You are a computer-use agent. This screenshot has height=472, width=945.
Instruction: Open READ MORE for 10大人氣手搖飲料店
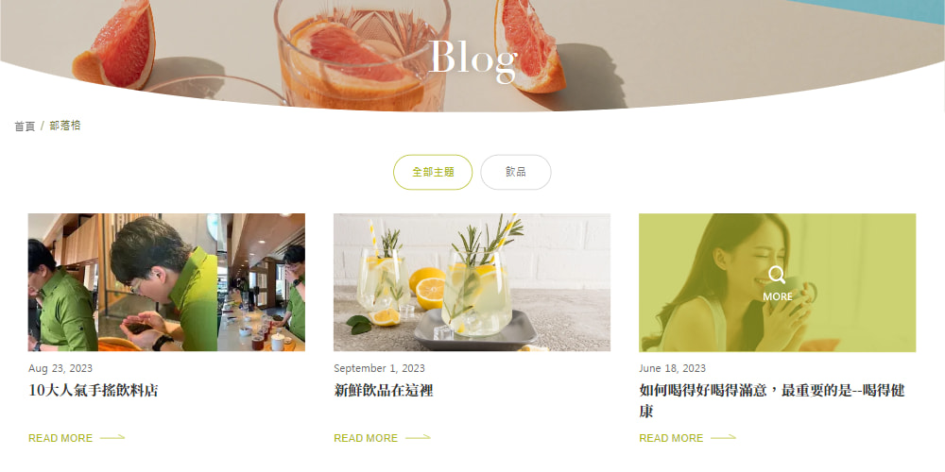[x=60, y=438]
